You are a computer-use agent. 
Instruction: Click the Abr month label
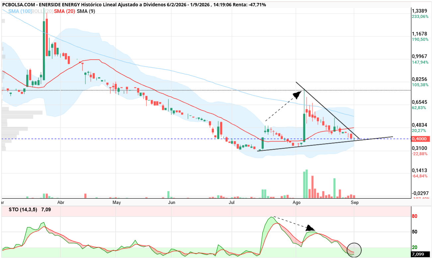coord(61,202)
